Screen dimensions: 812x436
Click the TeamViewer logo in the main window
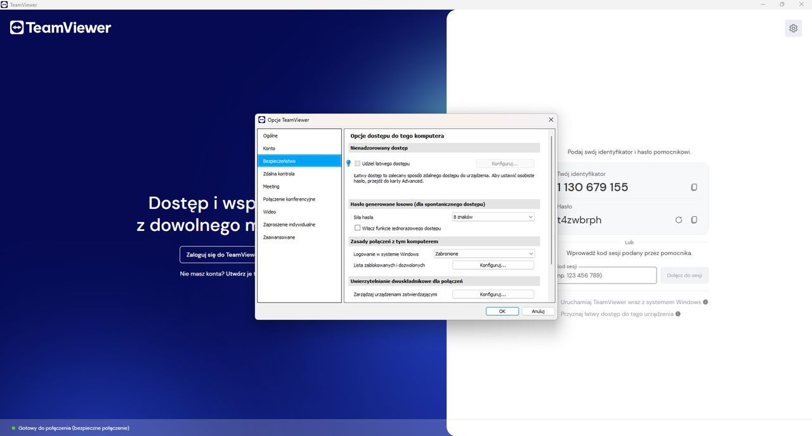coord(60,27)
